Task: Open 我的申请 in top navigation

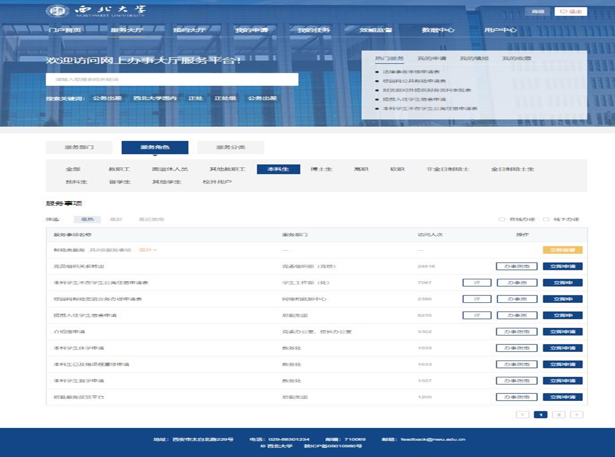Action: point(251,30)
